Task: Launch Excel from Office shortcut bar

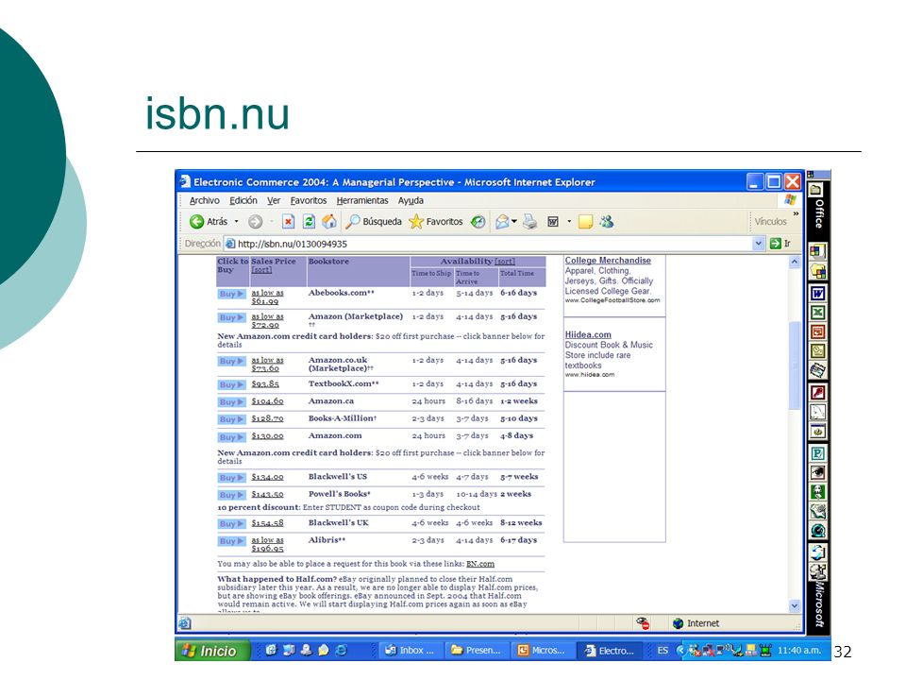Action: click(x=817, y=313)
